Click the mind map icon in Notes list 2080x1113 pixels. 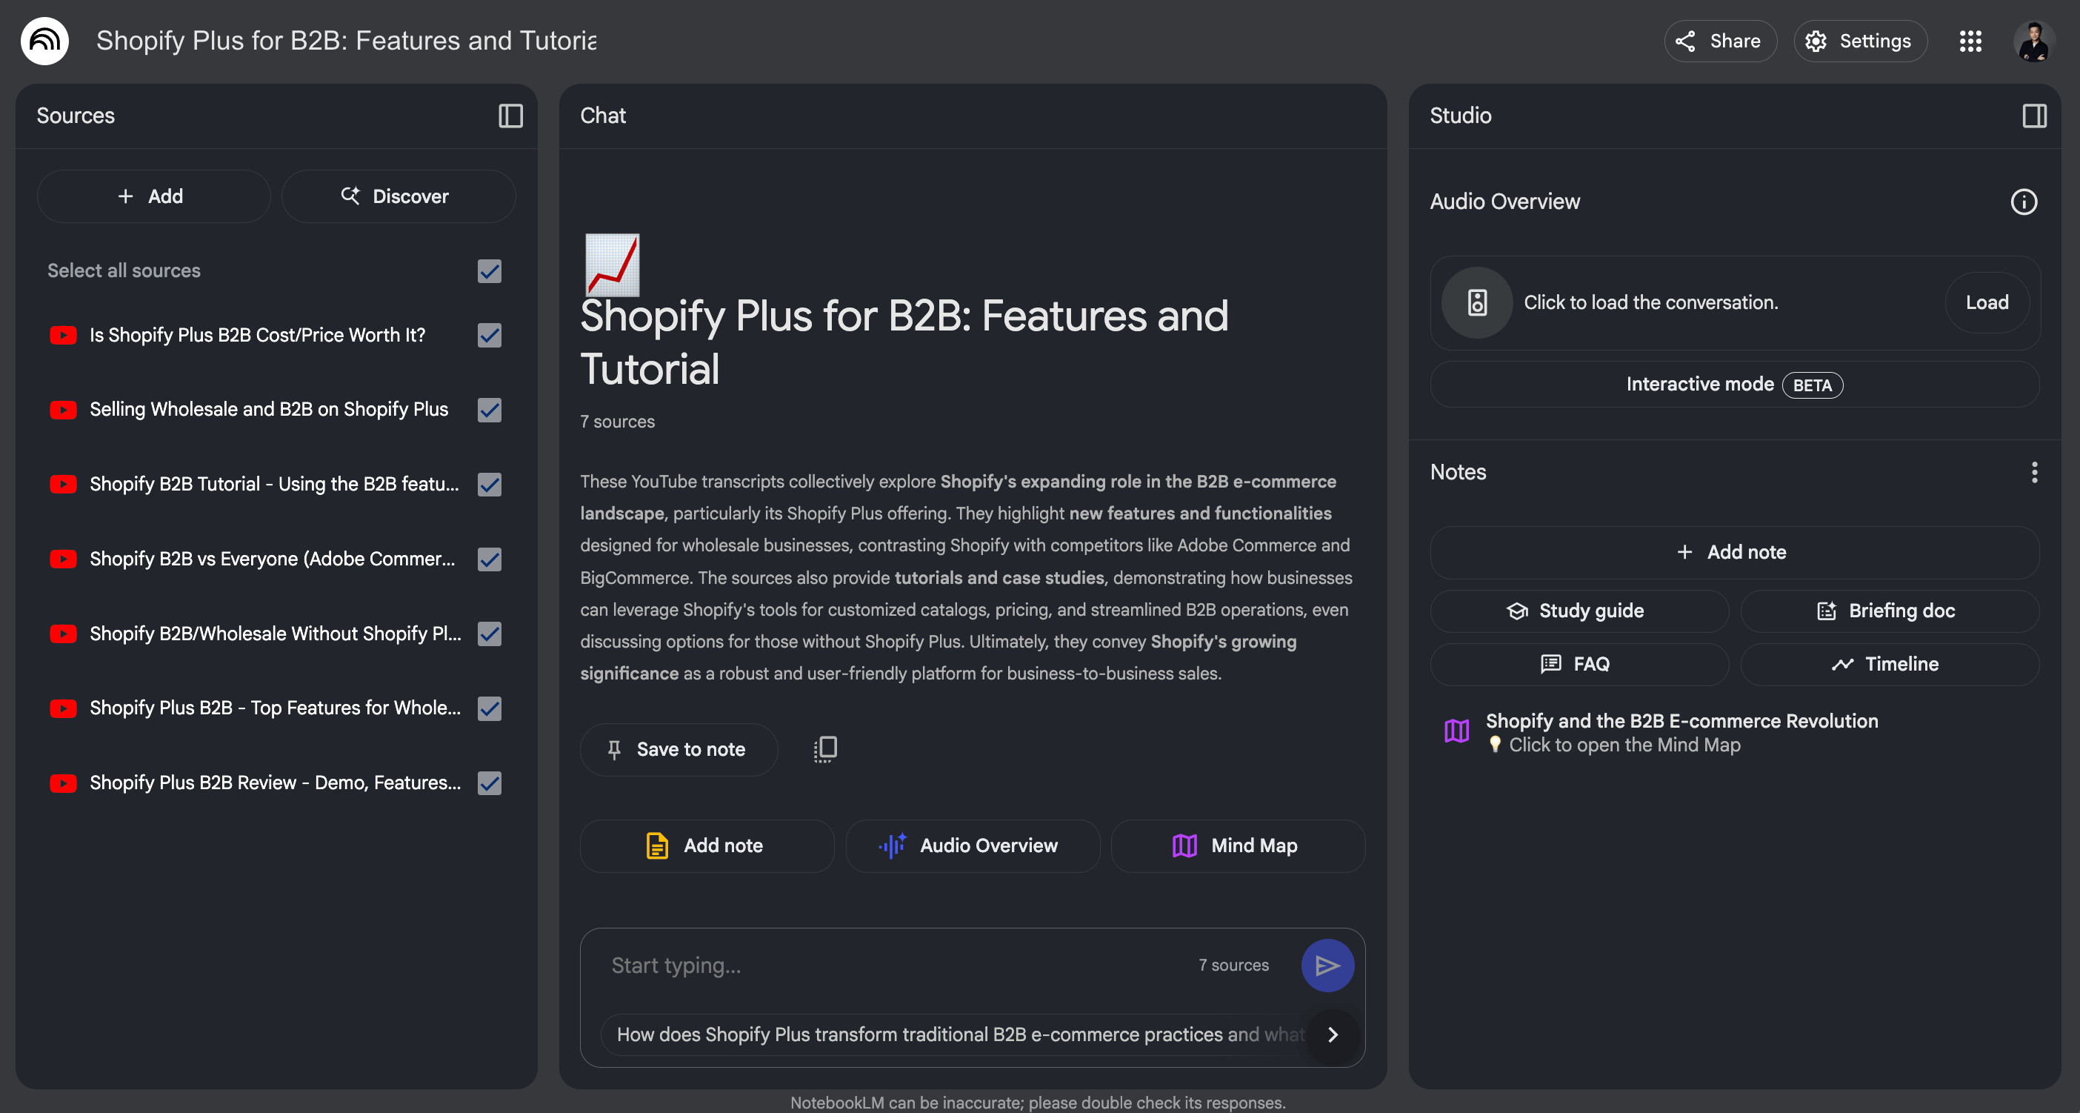pos(1456,731)
